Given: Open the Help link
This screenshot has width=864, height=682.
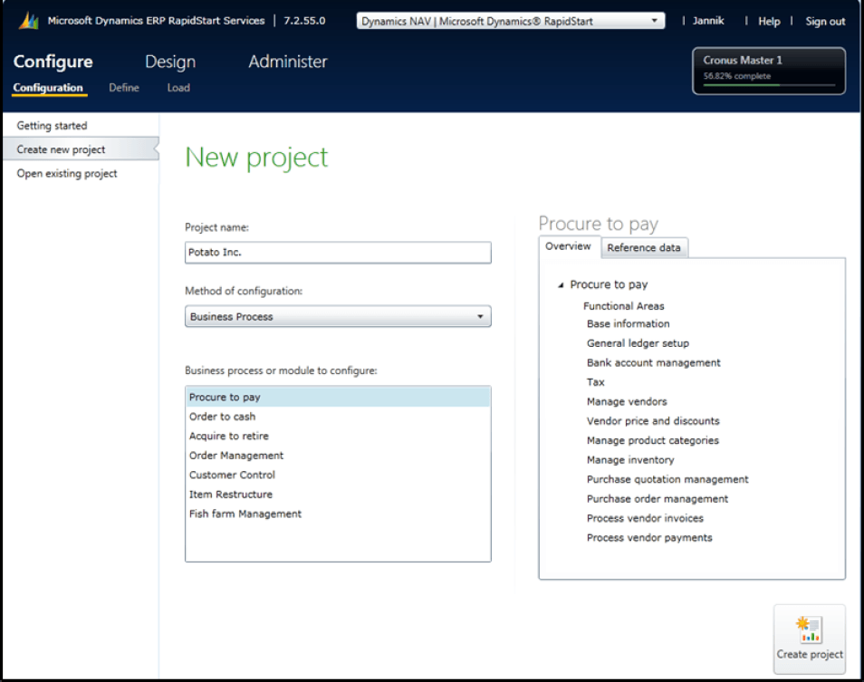Looking at the screenshot, I should [x=769, y=21].
